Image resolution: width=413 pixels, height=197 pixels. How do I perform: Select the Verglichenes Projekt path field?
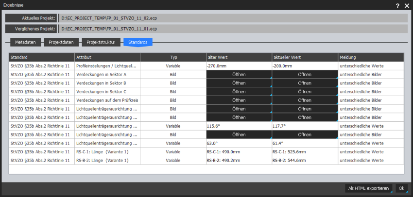(233, 29)
